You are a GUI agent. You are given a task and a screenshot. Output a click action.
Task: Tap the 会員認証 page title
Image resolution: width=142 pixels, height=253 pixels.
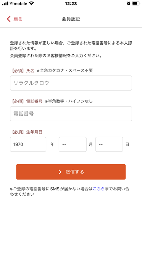click(x=71, y=19)
